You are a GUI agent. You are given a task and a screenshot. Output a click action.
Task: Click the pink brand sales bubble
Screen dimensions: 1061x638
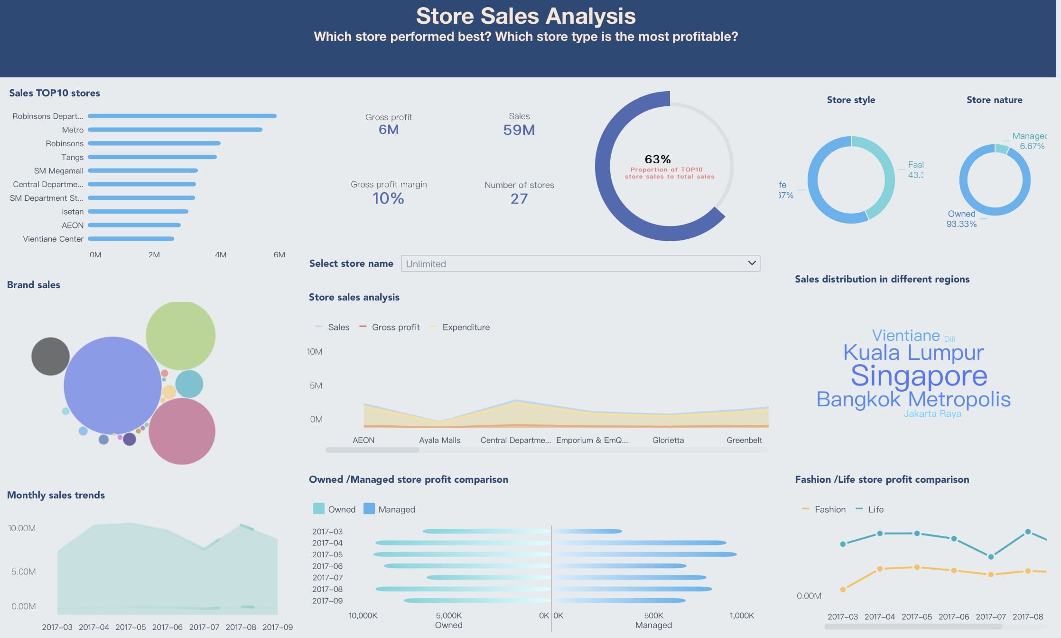coord(182,431)
